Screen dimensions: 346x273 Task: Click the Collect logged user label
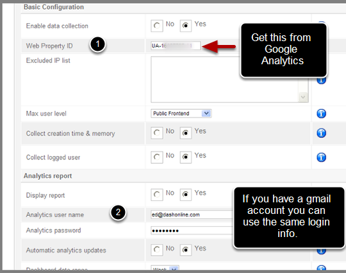[53, 157]
